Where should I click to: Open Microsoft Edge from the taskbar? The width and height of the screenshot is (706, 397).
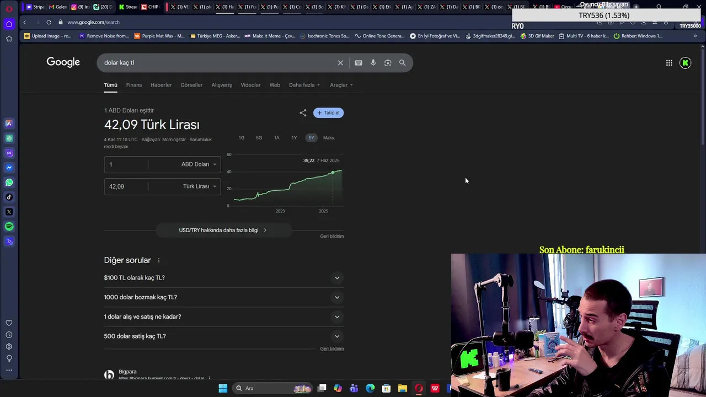(370, 388)
